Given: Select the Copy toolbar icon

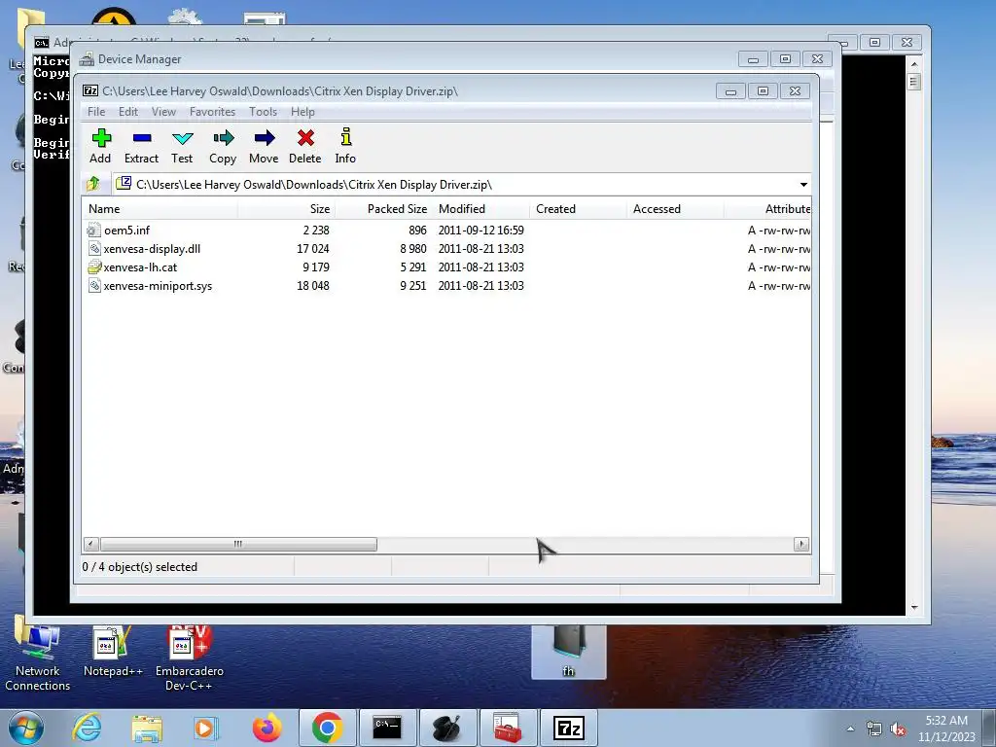Looking at the screenshot, I should tap(223, 138).
